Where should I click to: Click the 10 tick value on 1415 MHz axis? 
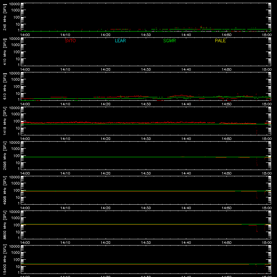[x=18, y=128]
